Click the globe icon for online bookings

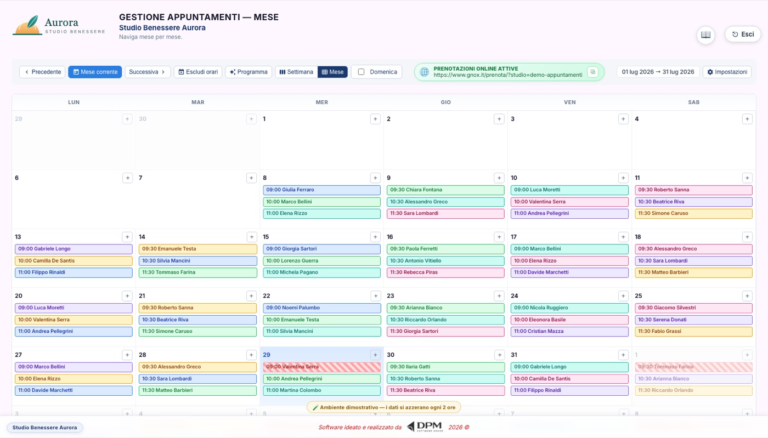coord(424,72)
